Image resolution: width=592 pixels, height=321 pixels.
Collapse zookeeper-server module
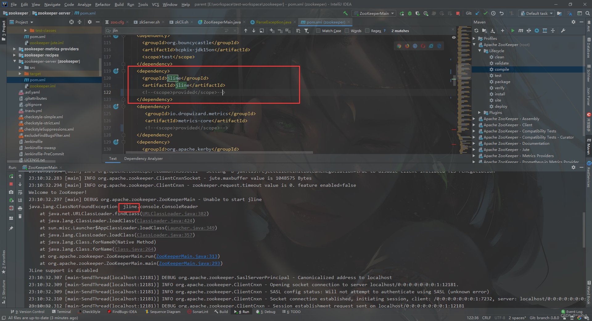pos(14,61)
